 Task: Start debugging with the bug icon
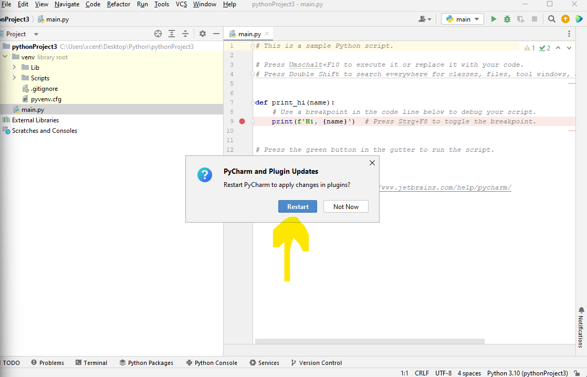point(507,18)
